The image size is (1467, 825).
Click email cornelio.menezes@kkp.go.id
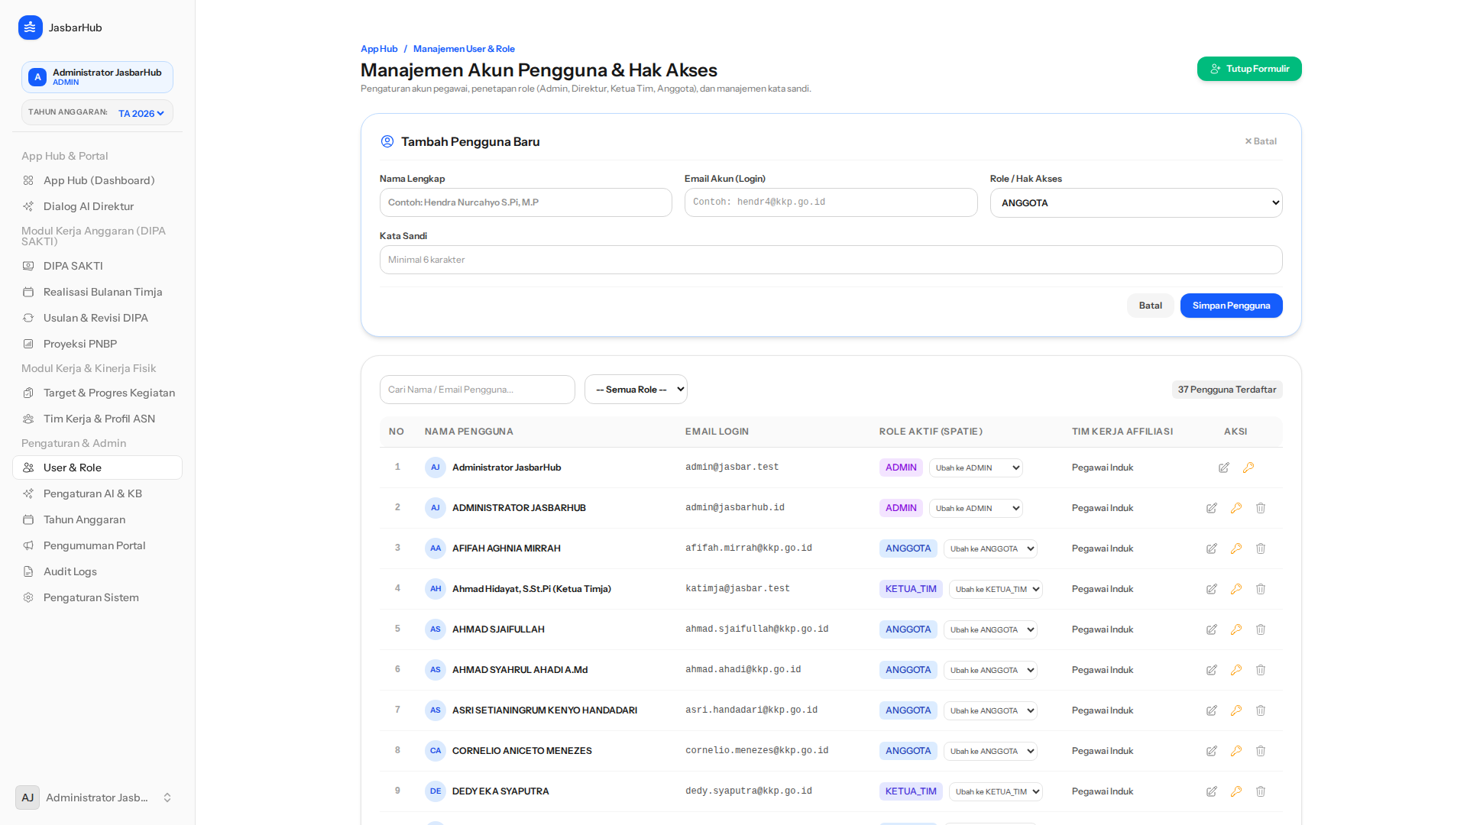(x=756, y=751)
